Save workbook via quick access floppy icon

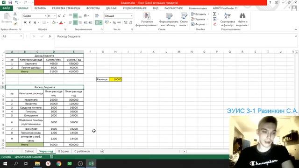pos(10,3)
